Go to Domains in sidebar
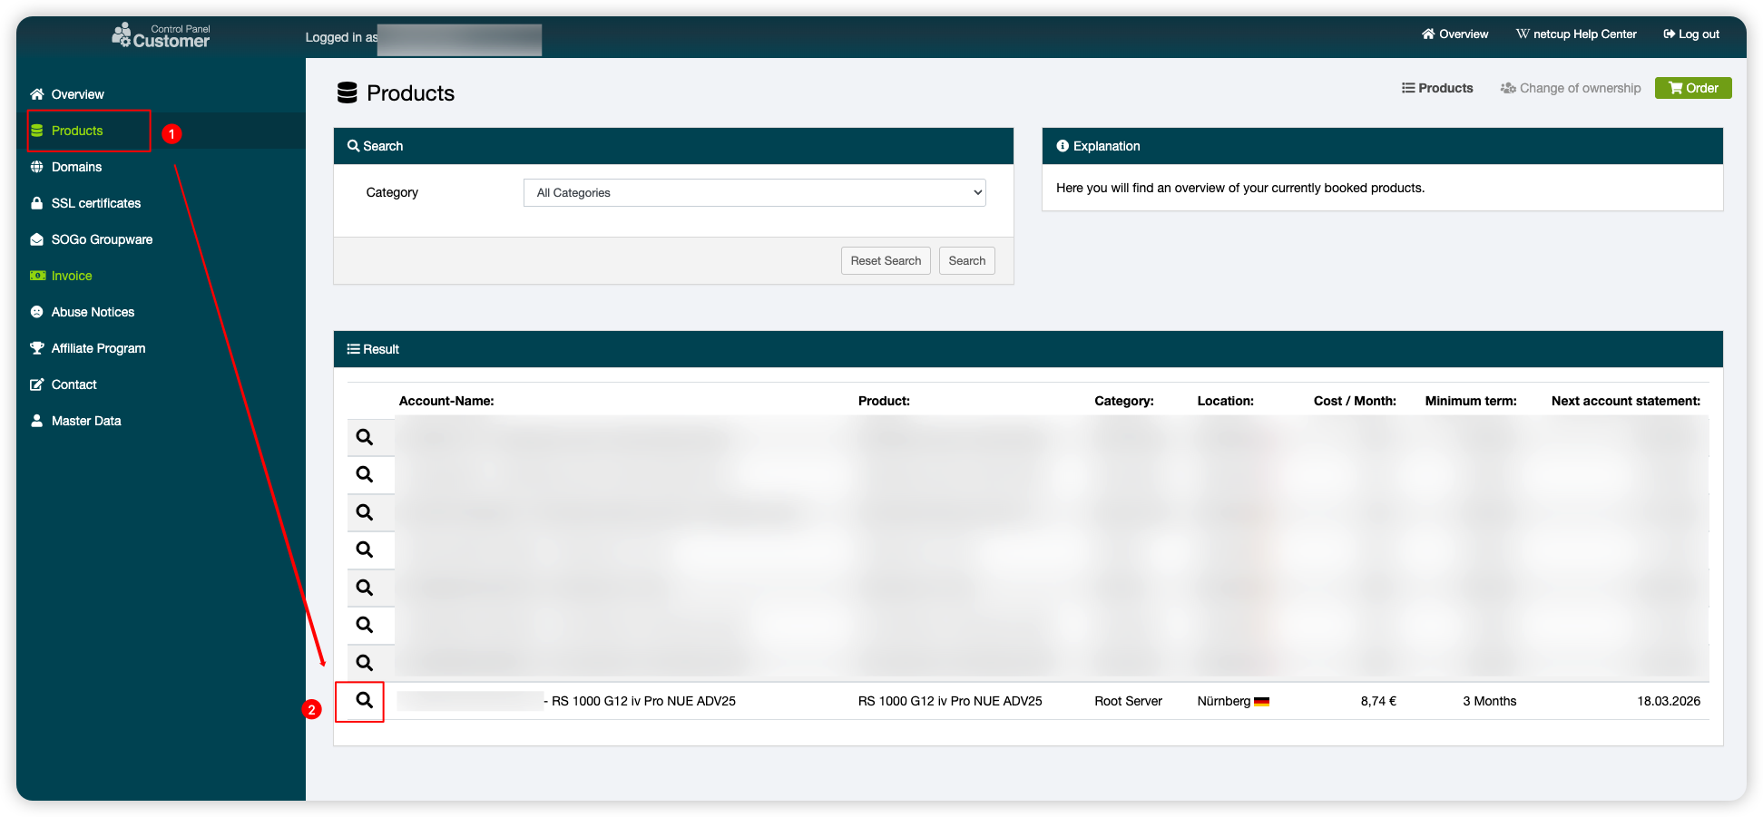Screen dimensions: 1763x817 pos(76,167)
